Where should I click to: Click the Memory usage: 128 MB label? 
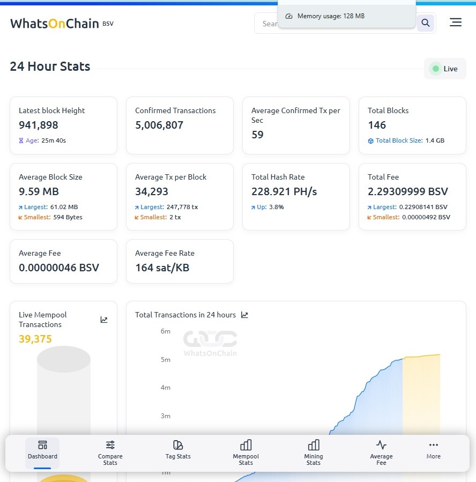tap(331, 16)
